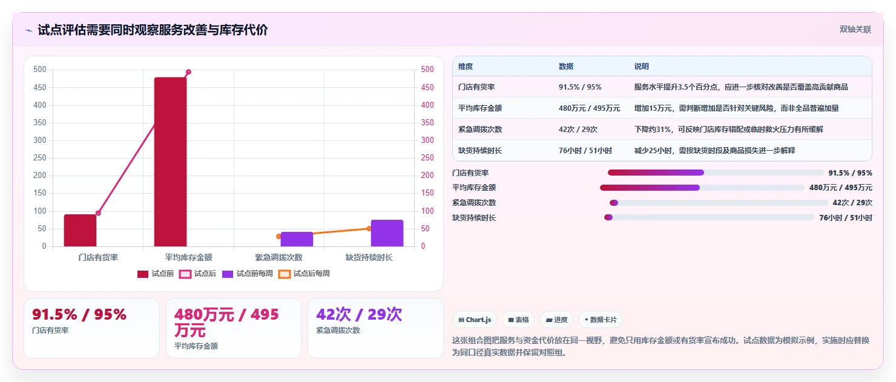Click the 平均库存金额 progress bar
Viewport: 896px width, 382px height.
pos(702,188)
